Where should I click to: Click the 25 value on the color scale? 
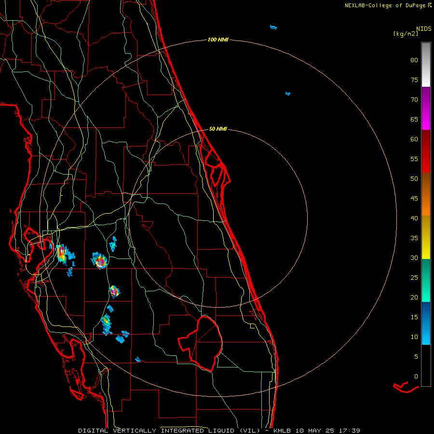414,278
